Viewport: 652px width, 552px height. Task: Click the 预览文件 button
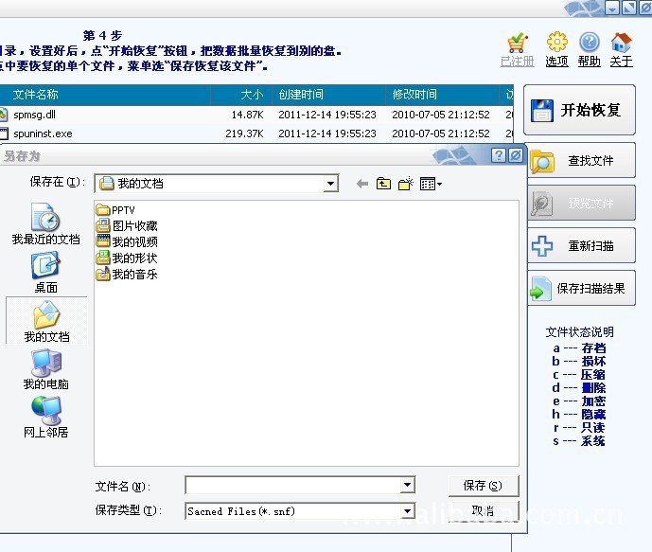click(581, 203)
